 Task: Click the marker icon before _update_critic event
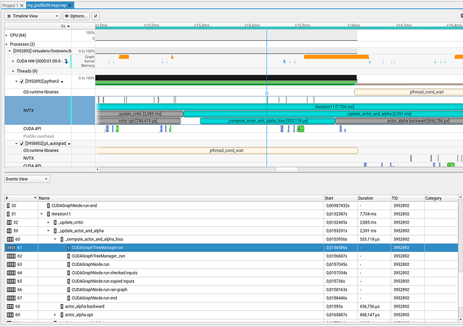55,222
